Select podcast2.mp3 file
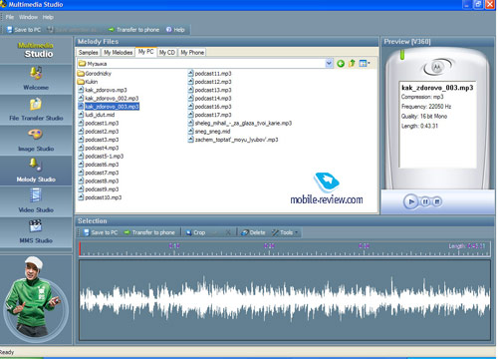The image size is (498, 359). [x=99, y=132]
